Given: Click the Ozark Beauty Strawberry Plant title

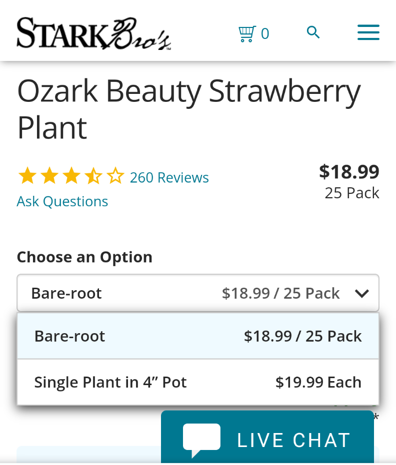Looking at the screenshot, I should pos(189,109).
